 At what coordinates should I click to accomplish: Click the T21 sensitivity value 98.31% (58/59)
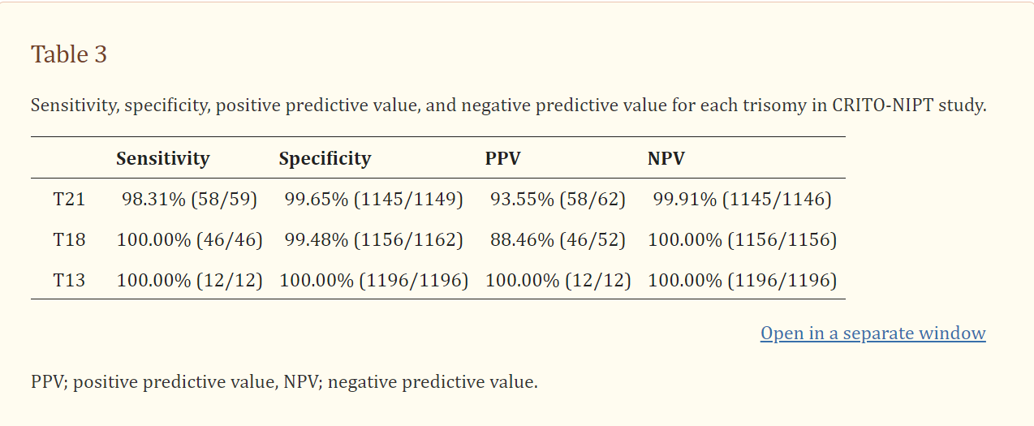(x=189, y=199)
